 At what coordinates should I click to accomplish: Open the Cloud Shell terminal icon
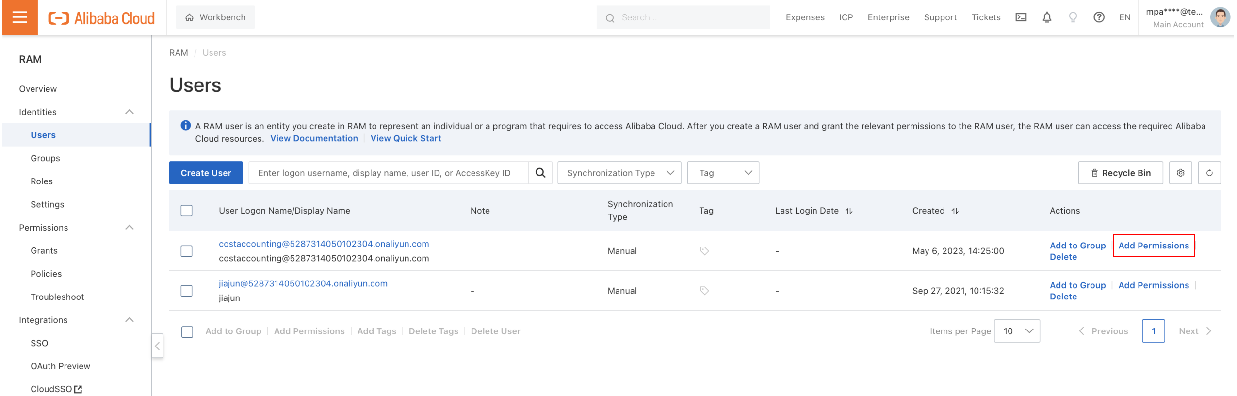point(1021,17)
